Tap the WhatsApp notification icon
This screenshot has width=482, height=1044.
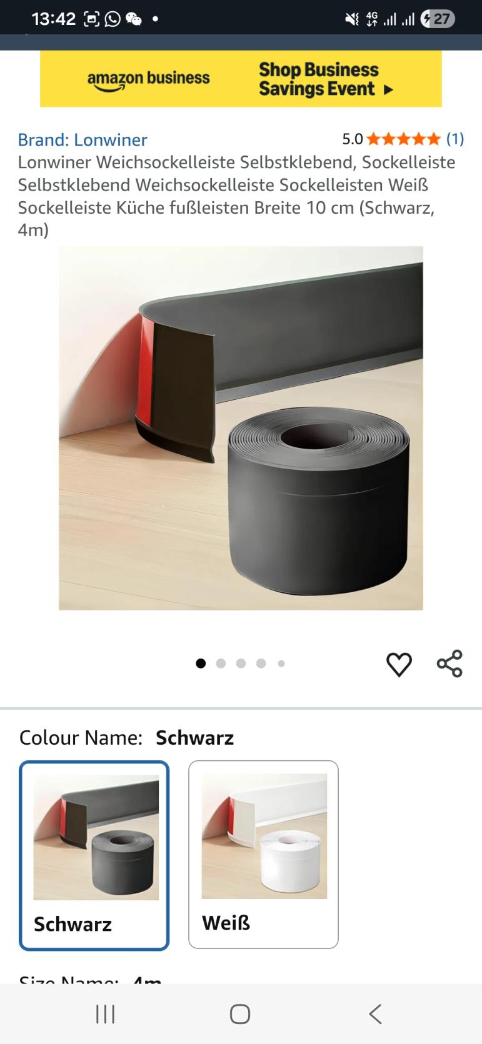point(113,19)
